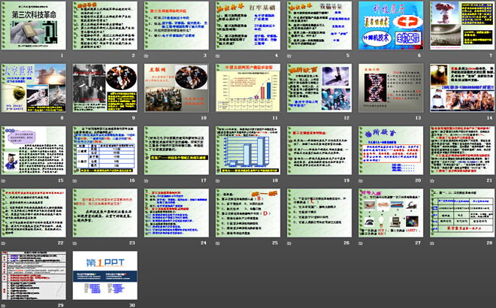496x308 pixels.
Task: Click the animation star icon under slide 22
Action: (3, 243)
